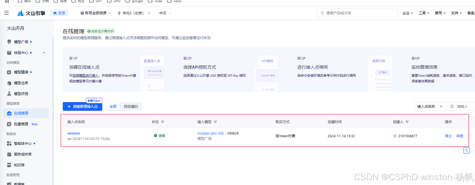Click the magnifier icon beside 请输入
Image resolution: width=475 pixels, height=185 pixels.
(x=452, y=106)
